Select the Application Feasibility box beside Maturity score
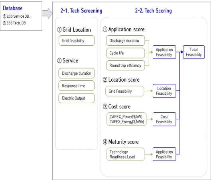This screenshot has width=211, height=180. coord(164,154)
